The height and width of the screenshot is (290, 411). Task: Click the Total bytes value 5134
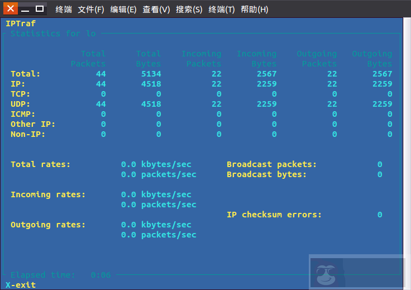151,74
